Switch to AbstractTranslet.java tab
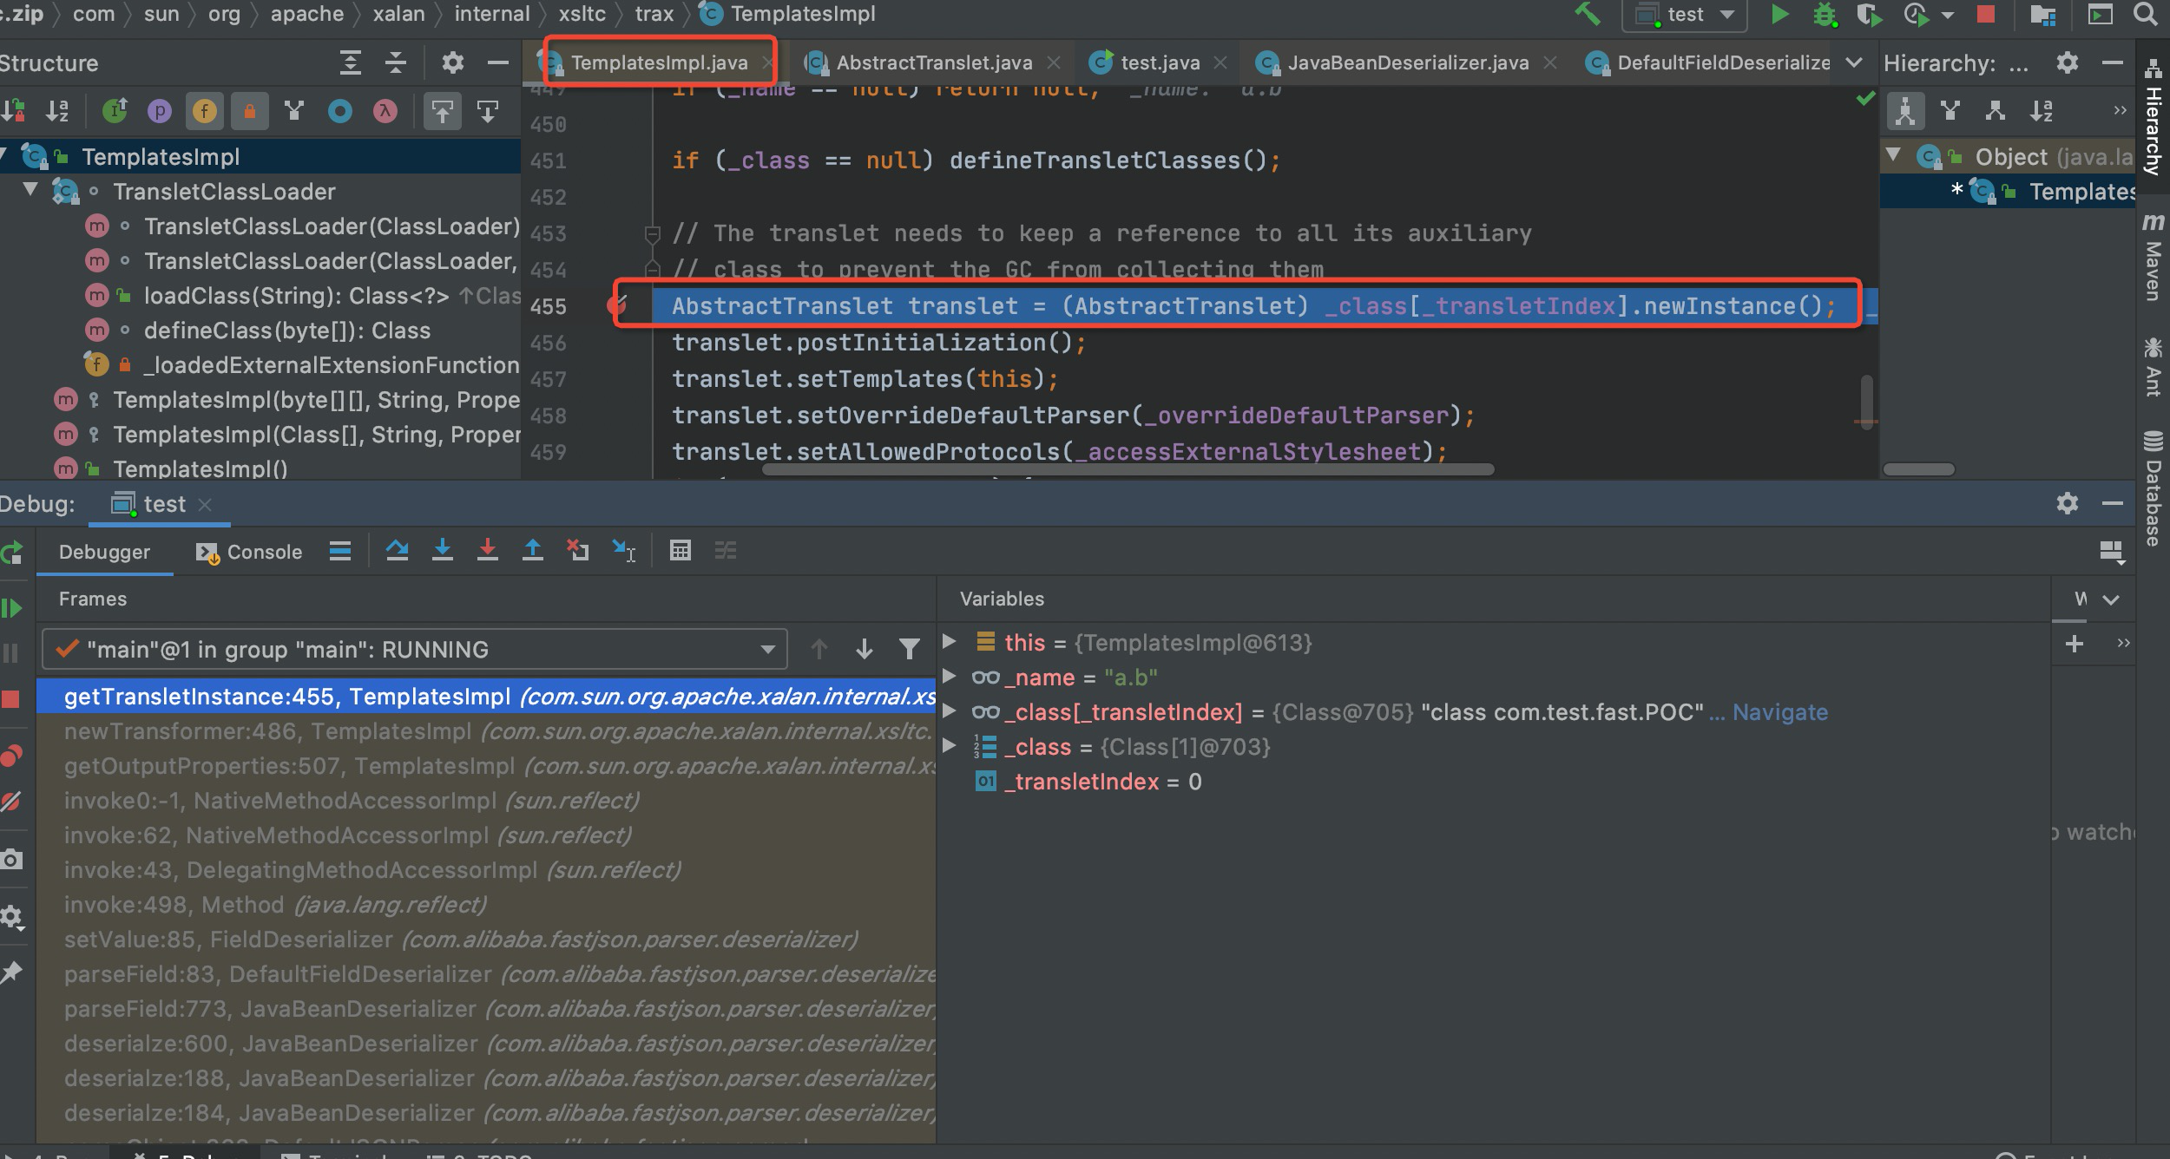Image resolution: width=2170 pixels, height=1159 pixels. (x=933, y=62)
